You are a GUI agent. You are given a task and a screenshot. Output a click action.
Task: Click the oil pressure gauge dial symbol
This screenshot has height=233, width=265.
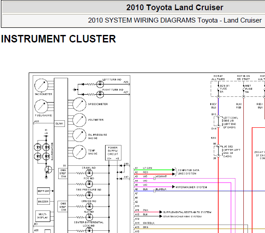(79, 135)
